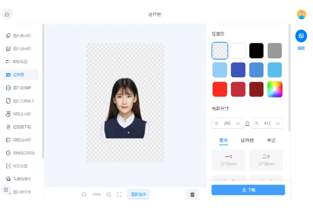Open custom rainbow color picker

coord(275,90)
